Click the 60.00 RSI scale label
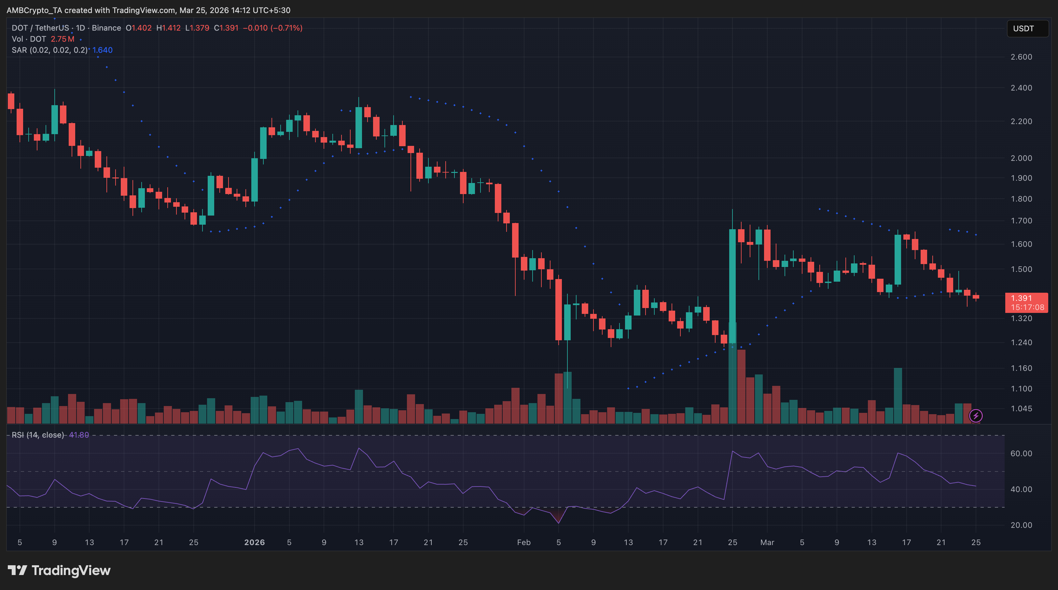1058x590 pixels. (x=1021, y=454)
